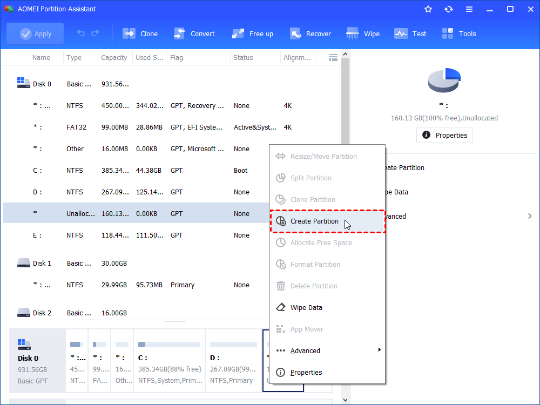Open the Recover tool

point(310,33)
